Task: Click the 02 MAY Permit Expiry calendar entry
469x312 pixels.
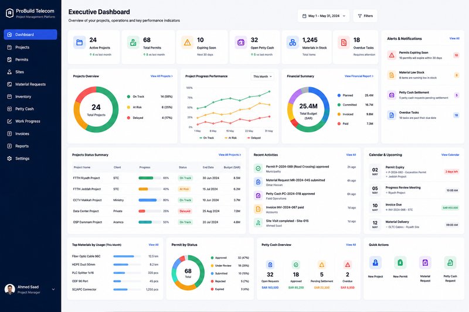Action: tap(414, 172)
